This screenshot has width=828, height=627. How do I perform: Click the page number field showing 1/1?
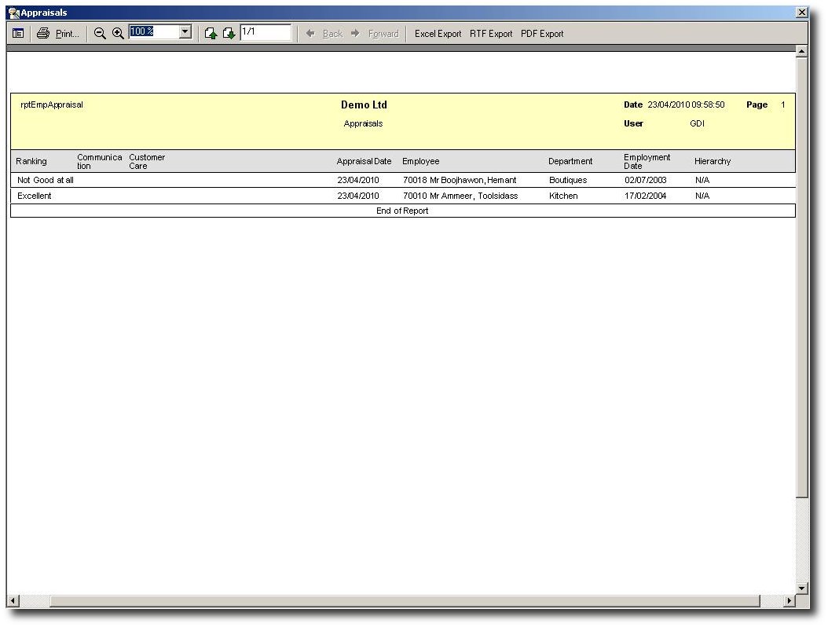265,32
